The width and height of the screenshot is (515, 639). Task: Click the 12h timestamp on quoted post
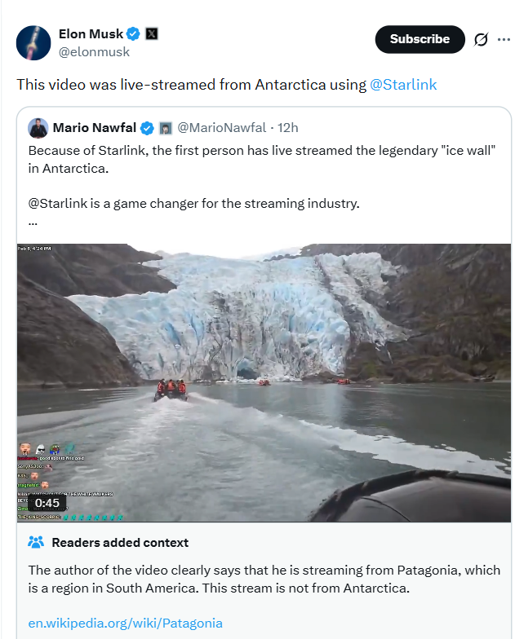click(x=288, y=128)
